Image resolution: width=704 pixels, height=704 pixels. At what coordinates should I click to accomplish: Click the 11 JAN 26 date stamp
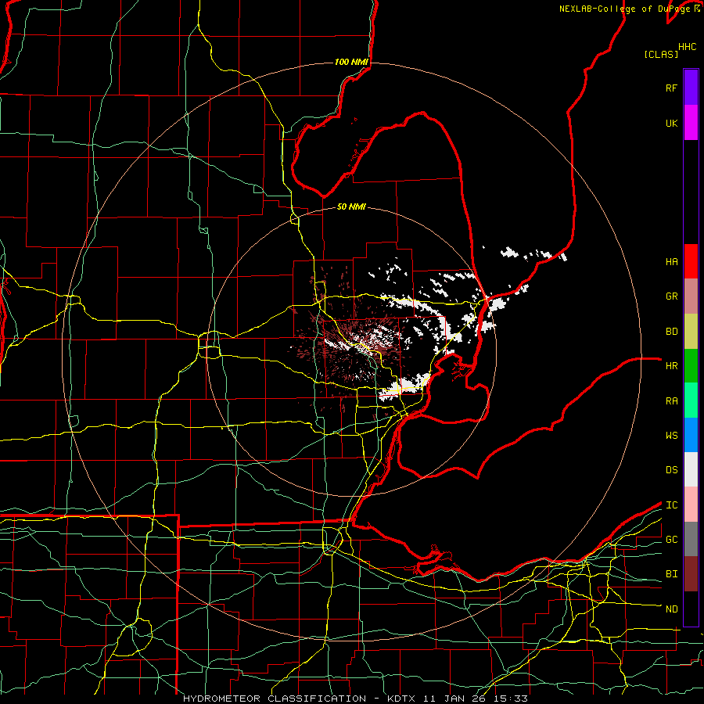pos(456,699)
